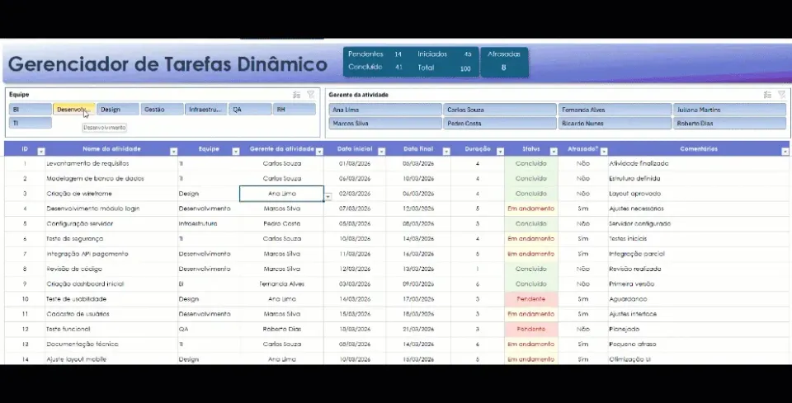This screenshot has width=792, height=403.
Task: Filter team slicer by RH
Action: 294,110
